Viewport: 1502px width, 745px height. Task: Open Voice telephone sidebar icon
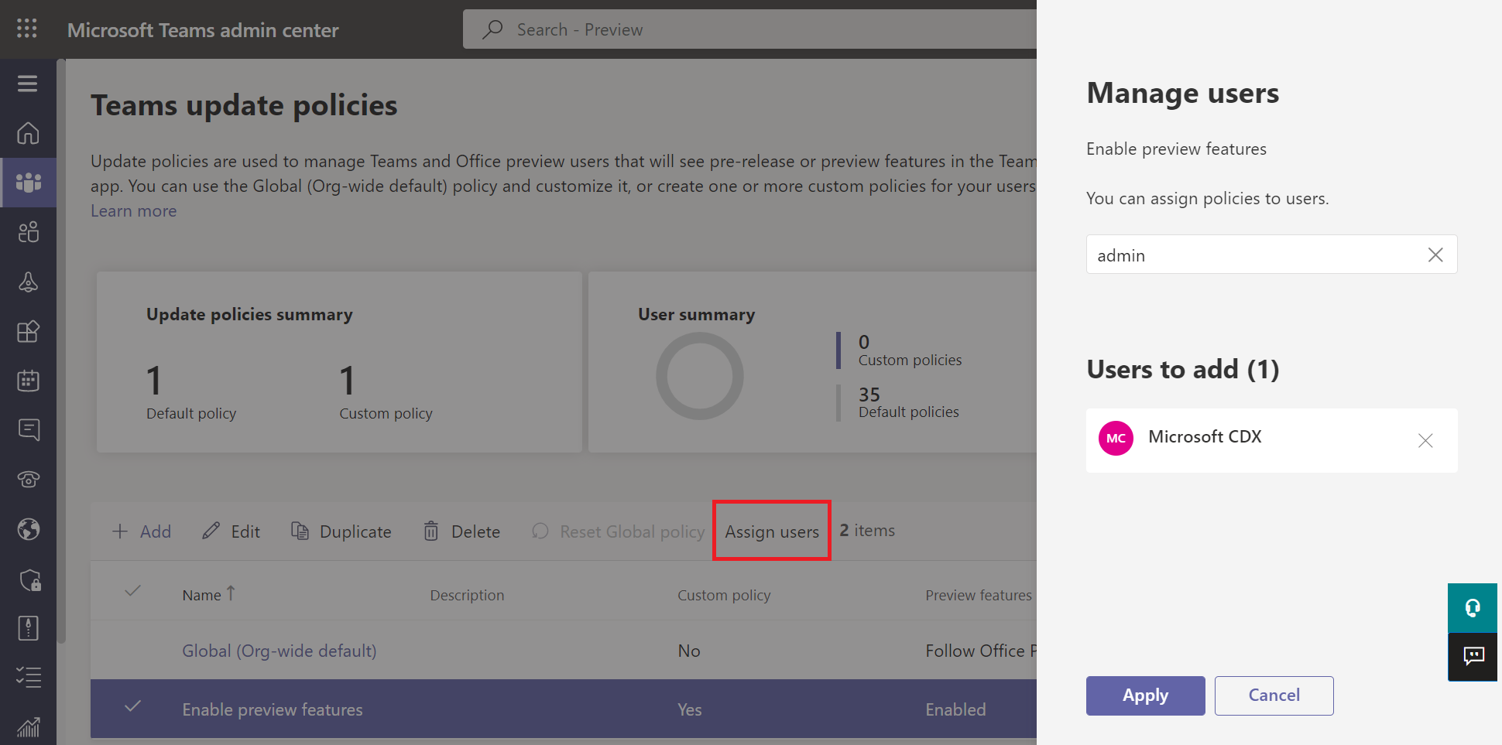pyautogui.click(x=28, y=480)
